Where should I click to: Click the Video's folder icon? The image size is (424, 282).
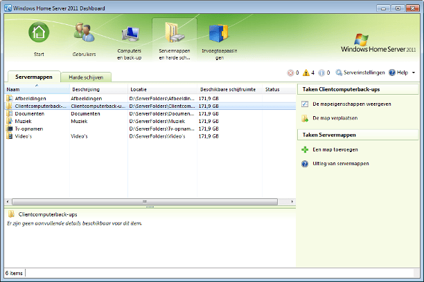[x=10, y=136]
